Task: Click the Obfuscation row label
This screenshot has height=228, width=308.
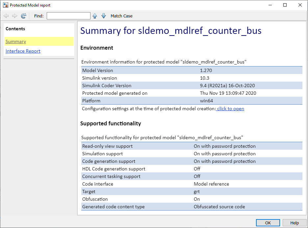Action: click(95, 199)
